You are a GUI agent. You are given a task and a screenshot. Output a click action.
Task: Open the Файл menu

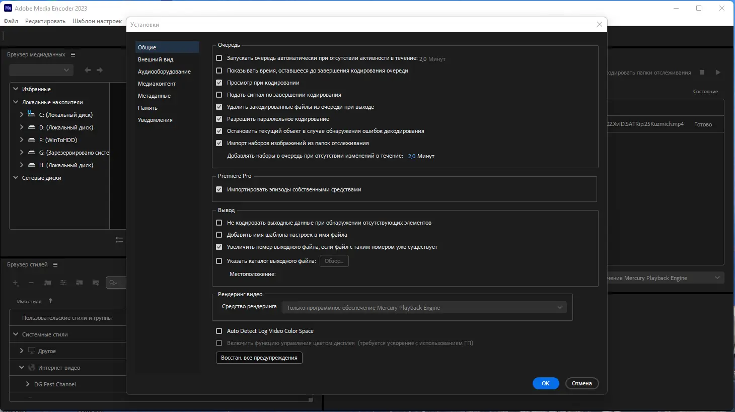[11, 21]
